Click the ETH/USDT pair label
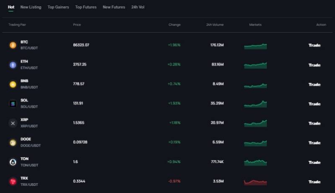Viewport: 335px width, 193px height. (x=29, y=68)
